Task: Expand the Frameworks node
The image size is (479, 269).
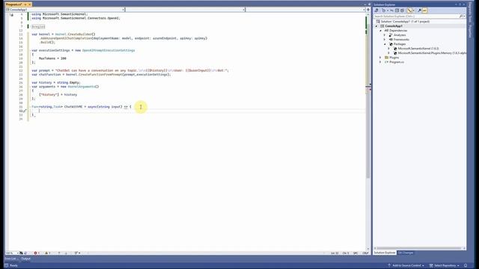Action: pyautogui.click(x=385, y=40)
